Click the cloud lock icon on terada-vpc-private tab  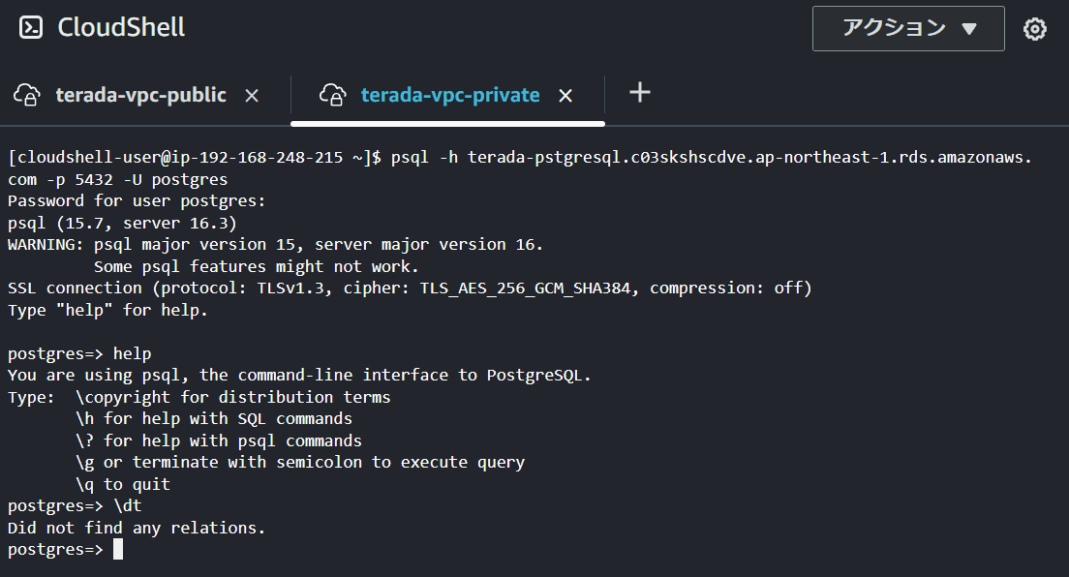(333, 95)
